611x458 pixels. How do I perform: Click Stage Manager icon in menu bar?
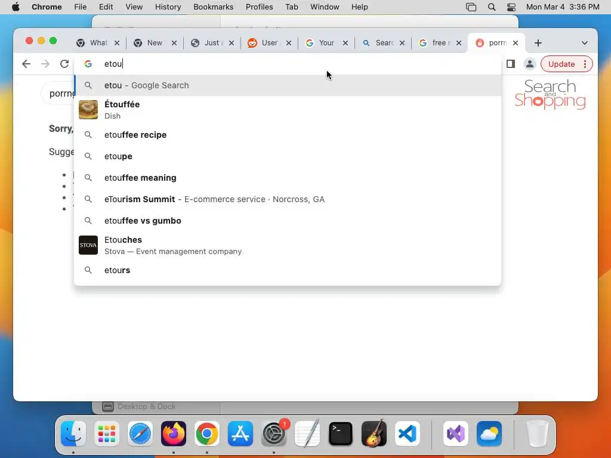(x=471, y=7)
